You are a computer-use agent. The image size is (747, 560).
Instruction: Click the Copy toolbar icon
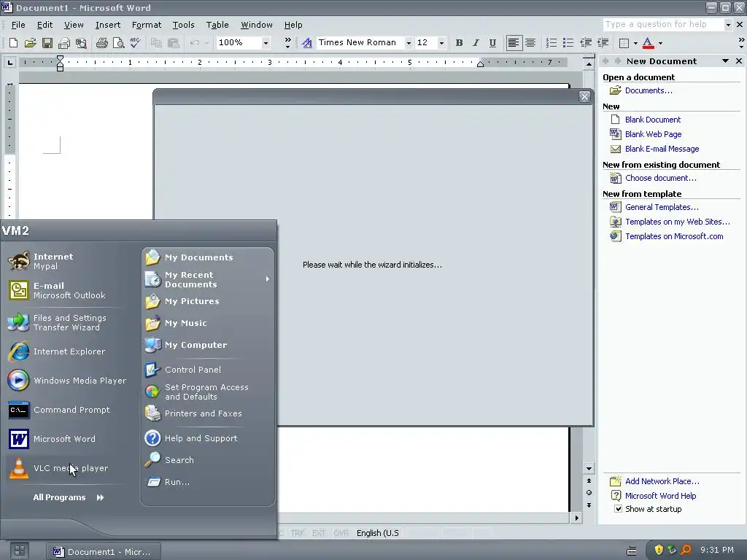point(156,43)
